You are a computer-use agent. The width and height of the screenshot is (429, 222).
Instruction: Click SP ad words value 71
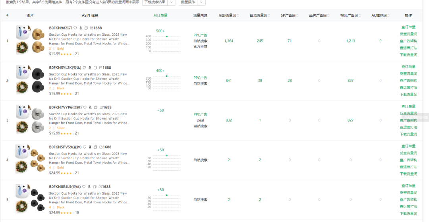290,41
